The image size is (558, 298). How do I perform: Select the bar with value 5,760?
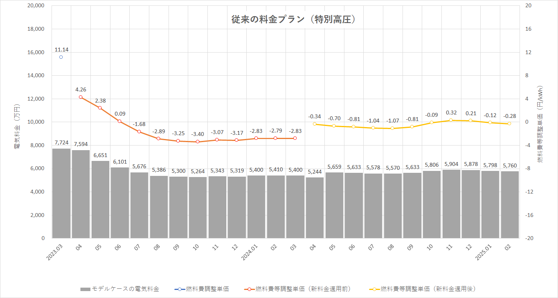(510, 205)
